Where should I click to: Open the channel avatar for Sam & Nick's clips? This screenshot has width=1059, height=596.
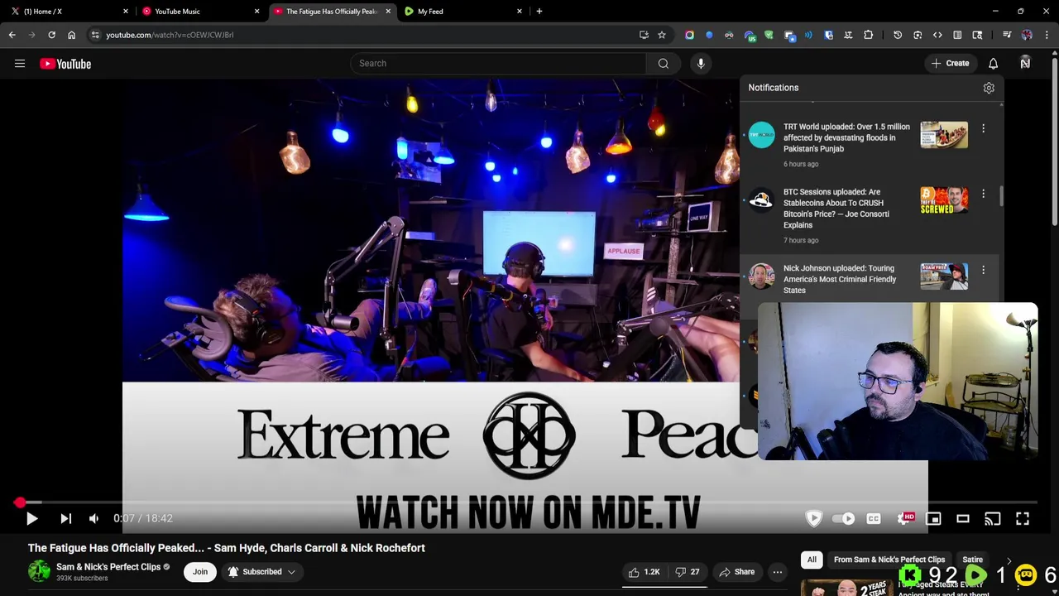tap(39, 571)
